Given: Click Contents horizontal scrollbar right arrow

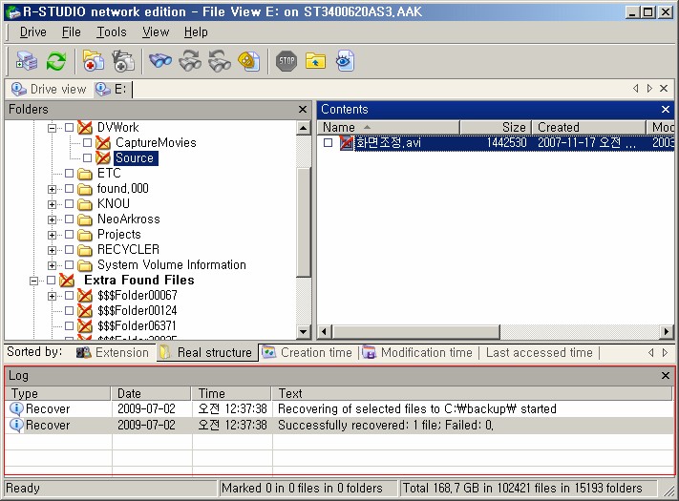Looking at the screenshot, I should 666,332.
